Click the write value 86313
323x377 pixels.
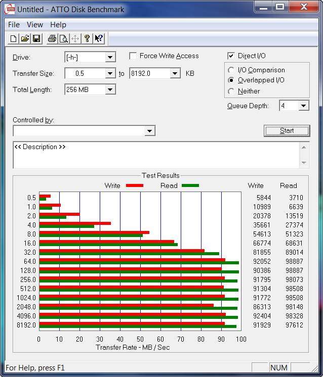(x=262, y=307)
